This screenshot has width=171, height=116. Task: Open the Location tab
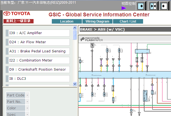[x=67, y=21]
